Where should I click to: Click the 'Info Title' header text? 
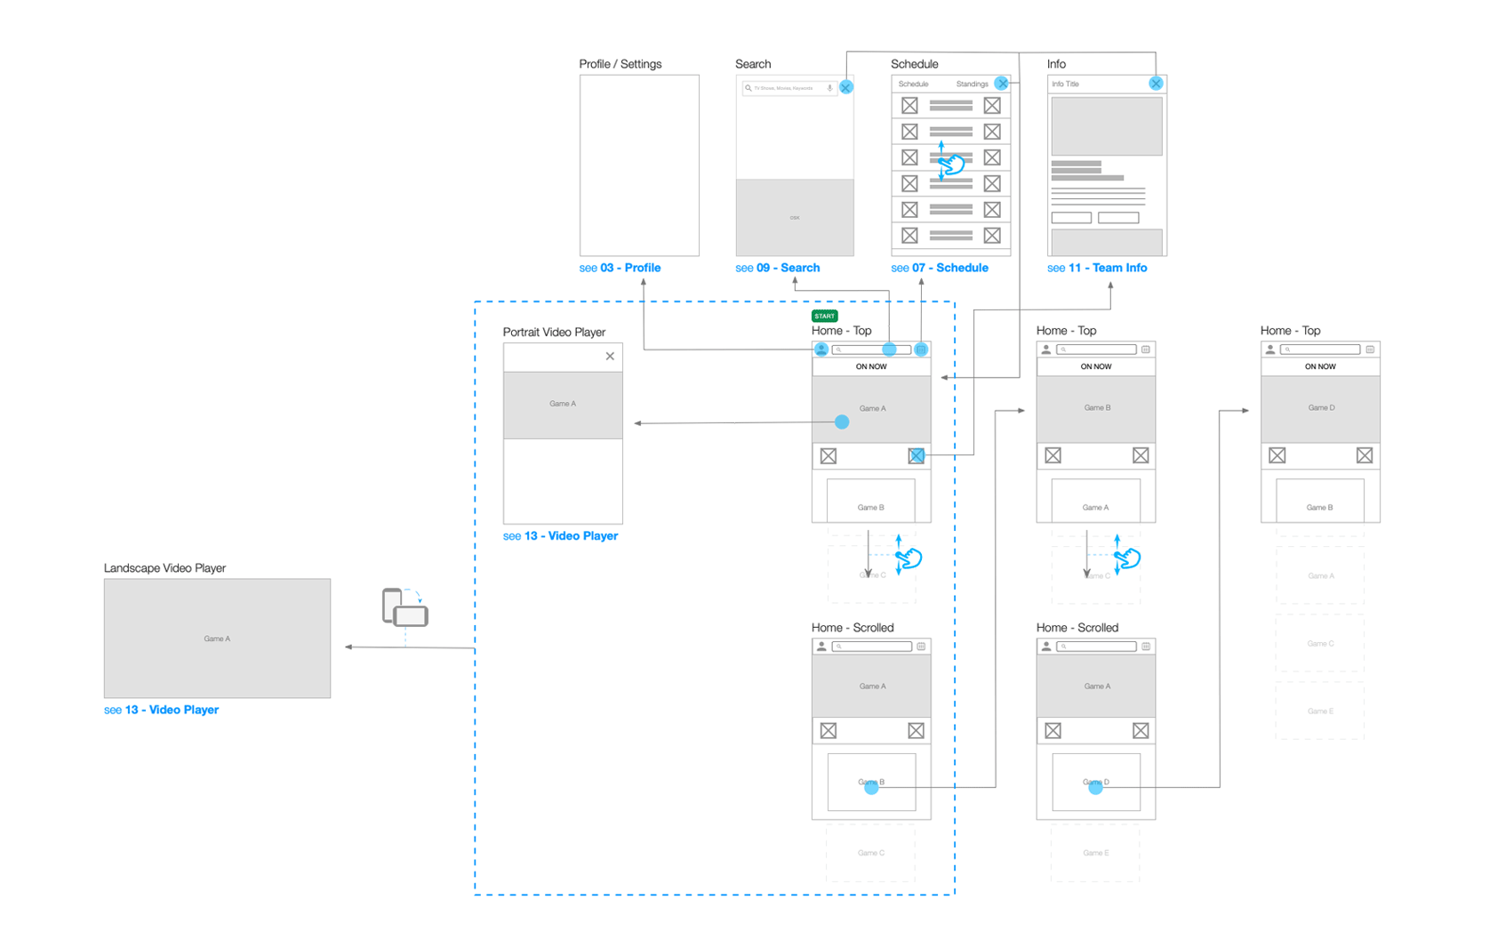(1065, 84)
